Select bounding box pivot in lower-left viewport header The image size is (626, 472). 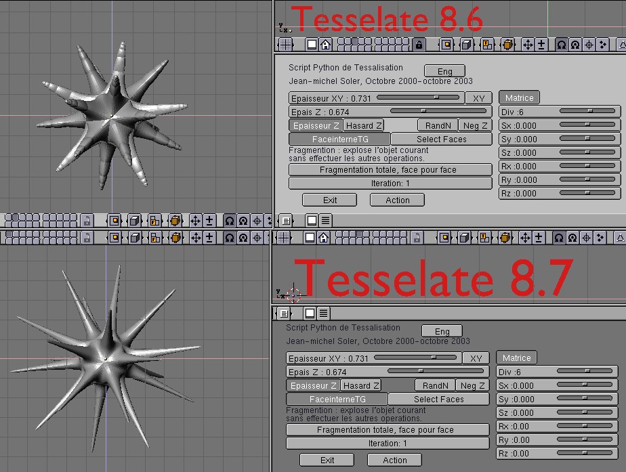click(229, 238)
